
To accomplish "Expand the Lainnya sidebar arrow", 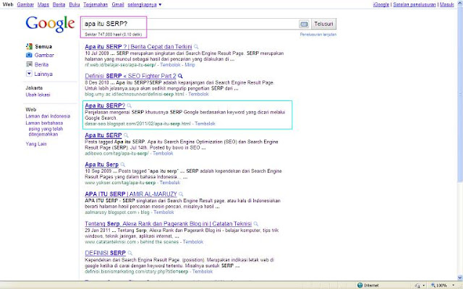I will (x=29, y=74).
